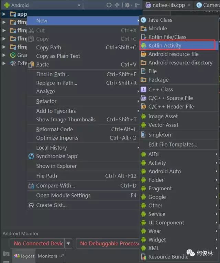The height and width of the screenshot is (263, 220).
Task: Open the Service submenu
Action: click(x=179, y=214)
